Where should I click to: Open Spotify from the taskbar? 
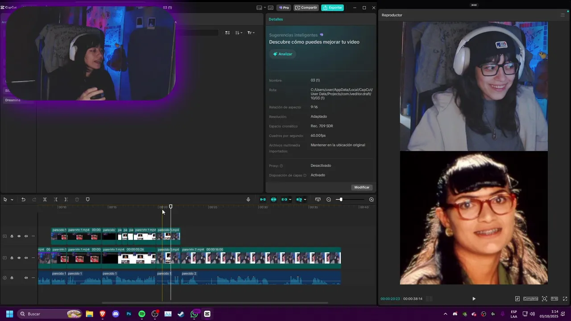(x=142, y=314)
